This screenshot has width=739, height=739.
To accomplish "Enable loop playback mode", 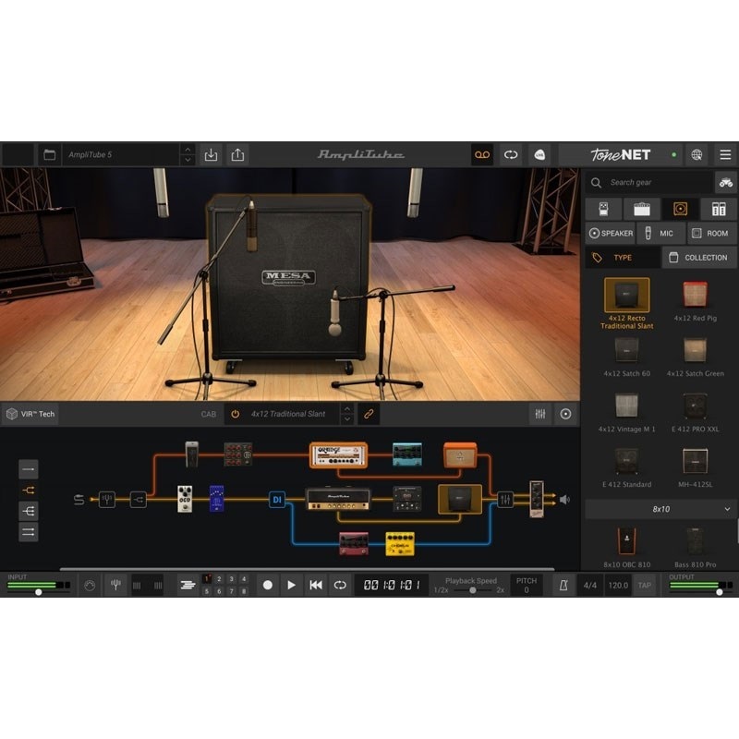I will click(x=340, y=584).
